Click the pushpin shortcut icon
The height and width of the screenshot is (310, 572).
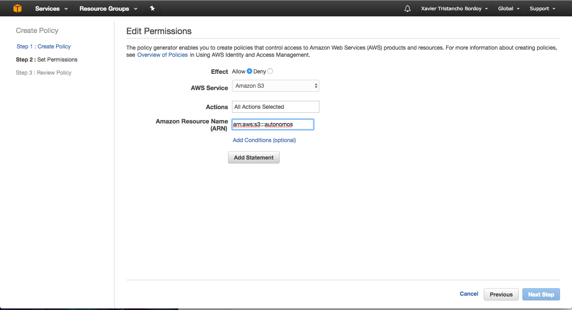pyautogui.click(x=152, y=8)
